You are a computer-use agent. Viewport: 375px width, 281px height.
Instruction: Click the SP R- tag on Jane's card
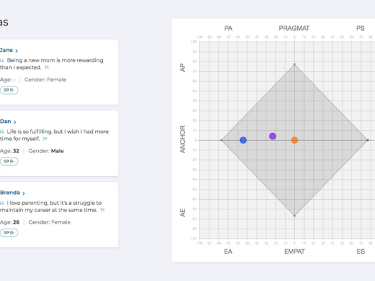(x=9, y=90)
